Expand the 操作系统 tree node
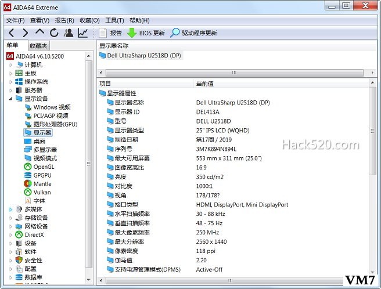The image size is (381, 289). (10, 82)
